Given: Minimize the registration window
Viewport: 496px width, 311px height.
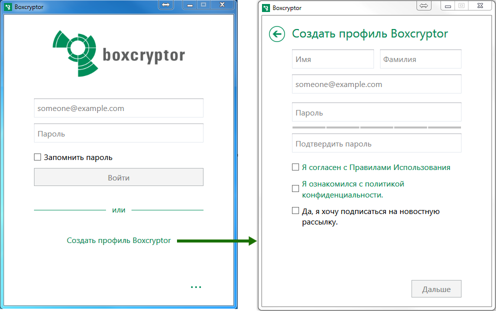Looking at the screenshot, I should tap(447, 5).
